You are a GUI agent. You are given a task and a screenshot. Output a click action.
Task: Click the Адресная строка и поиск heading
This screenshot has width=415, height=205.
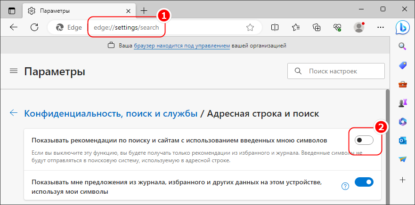click(263, 114)
